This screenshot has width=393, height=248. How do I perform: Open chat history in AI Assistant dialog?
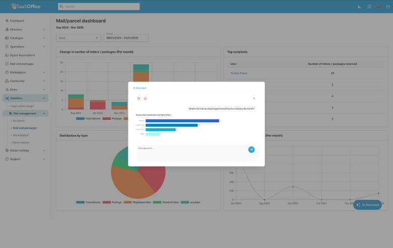139,98
